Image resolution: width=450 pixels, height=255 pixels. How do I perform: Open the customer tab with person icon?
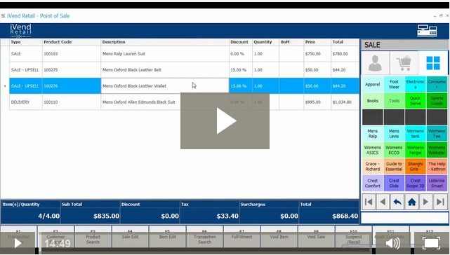click(375, 63)
